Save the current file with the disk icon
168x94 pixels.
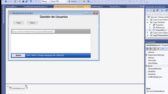[x=23, y=1]
